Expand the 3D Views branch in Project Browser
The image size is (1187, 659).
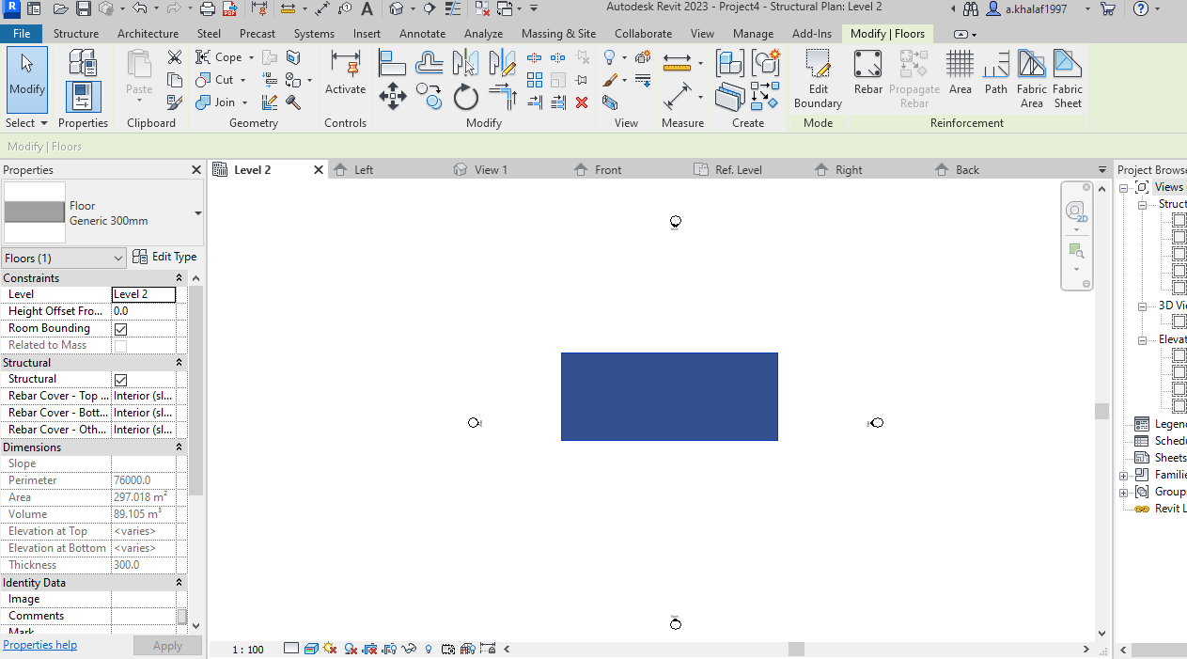point(1141,305)
